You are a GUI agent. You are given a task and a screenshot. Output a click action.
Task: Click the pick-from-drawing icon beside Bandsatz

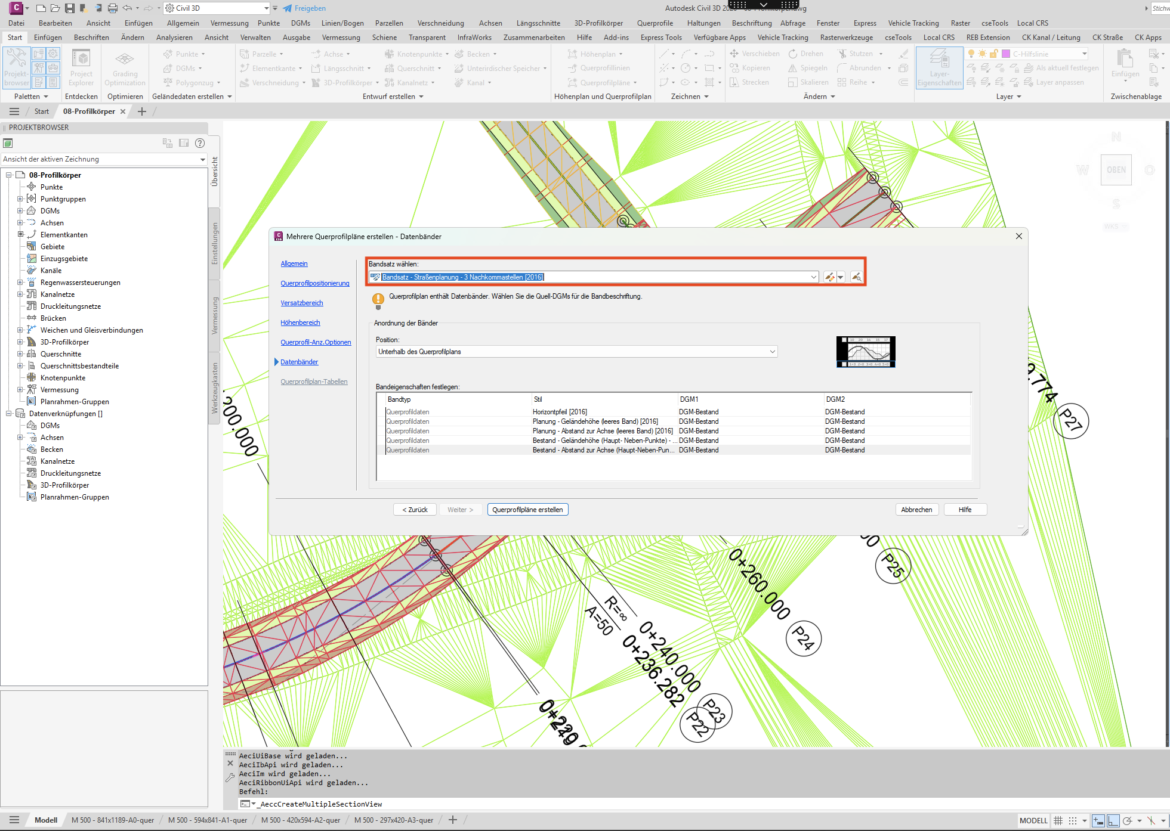856,277
